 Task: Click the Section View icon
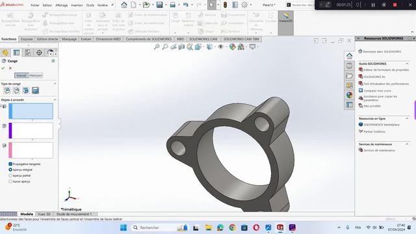pyautogui.click(x=181, y=47)
